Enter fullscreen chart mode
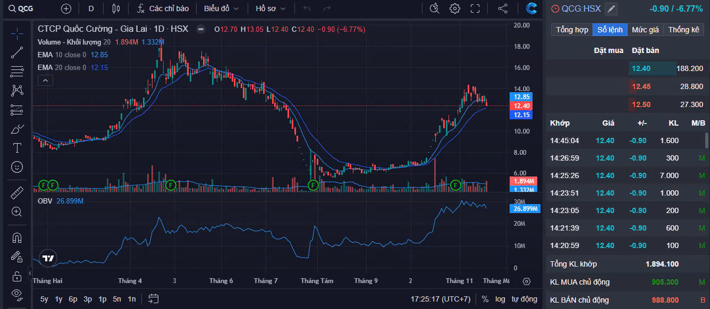The height and width of the screenshot is (309, 710). point(475,8)
